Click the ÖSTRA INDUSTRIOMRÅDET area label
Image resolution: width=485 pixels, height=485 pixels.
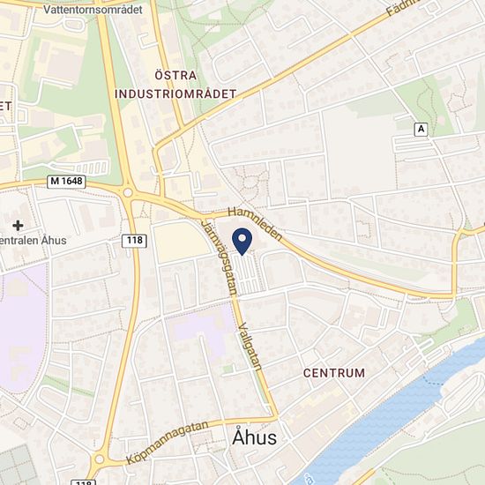click(x=175, y=85)
